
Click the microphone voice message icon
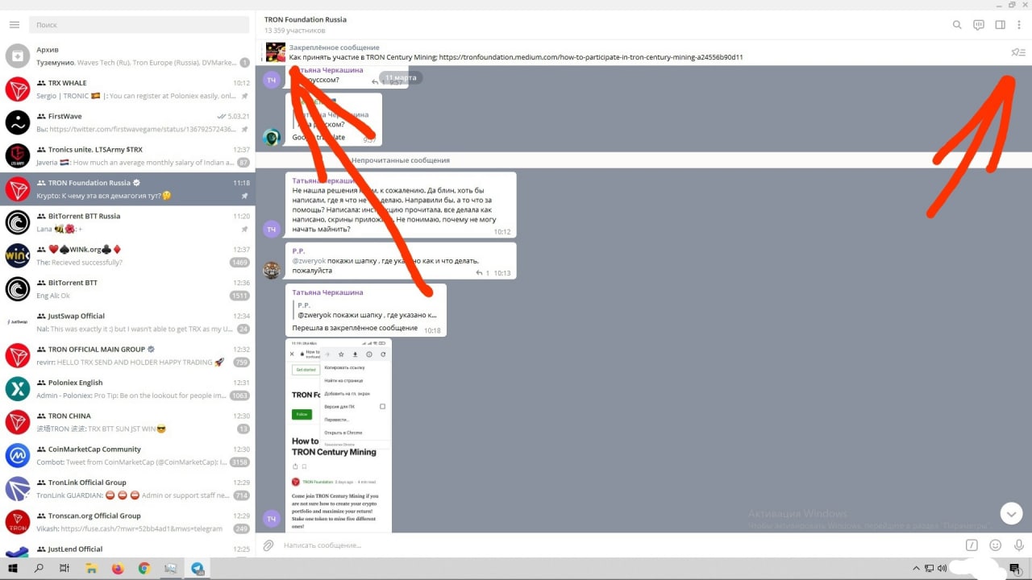pyautogui.click(x=1019, y=545)
